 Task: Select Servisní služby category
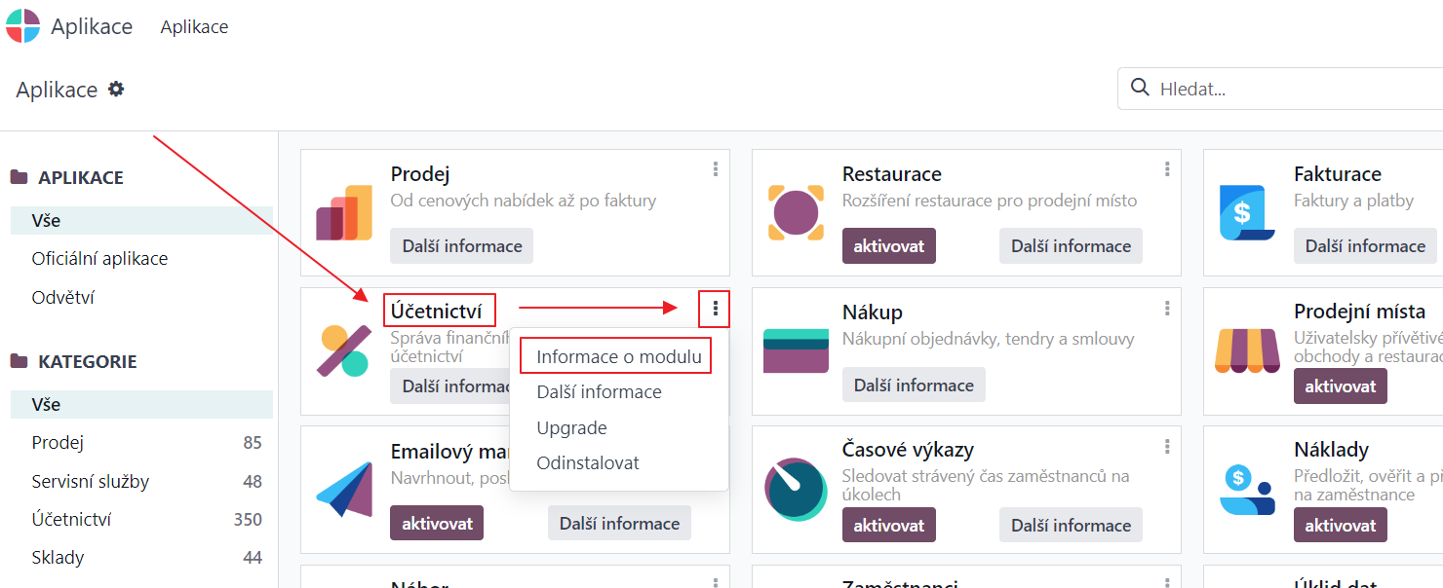tap(141, 481)
